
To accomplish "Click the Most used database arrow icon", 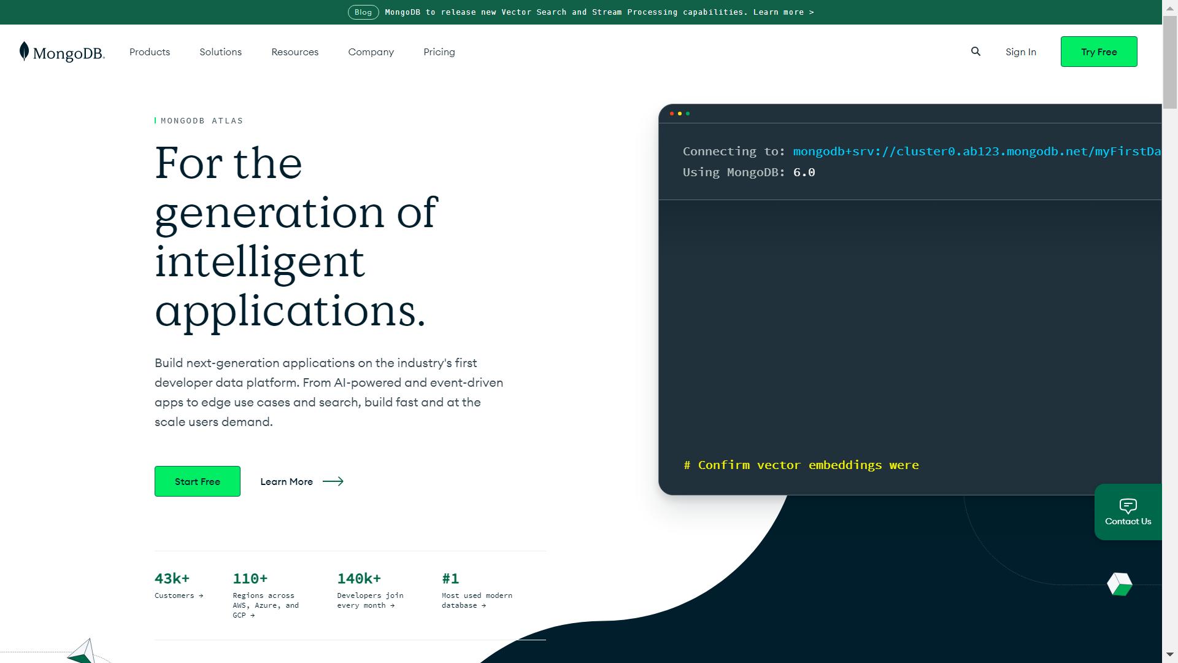I will (487, 605).
